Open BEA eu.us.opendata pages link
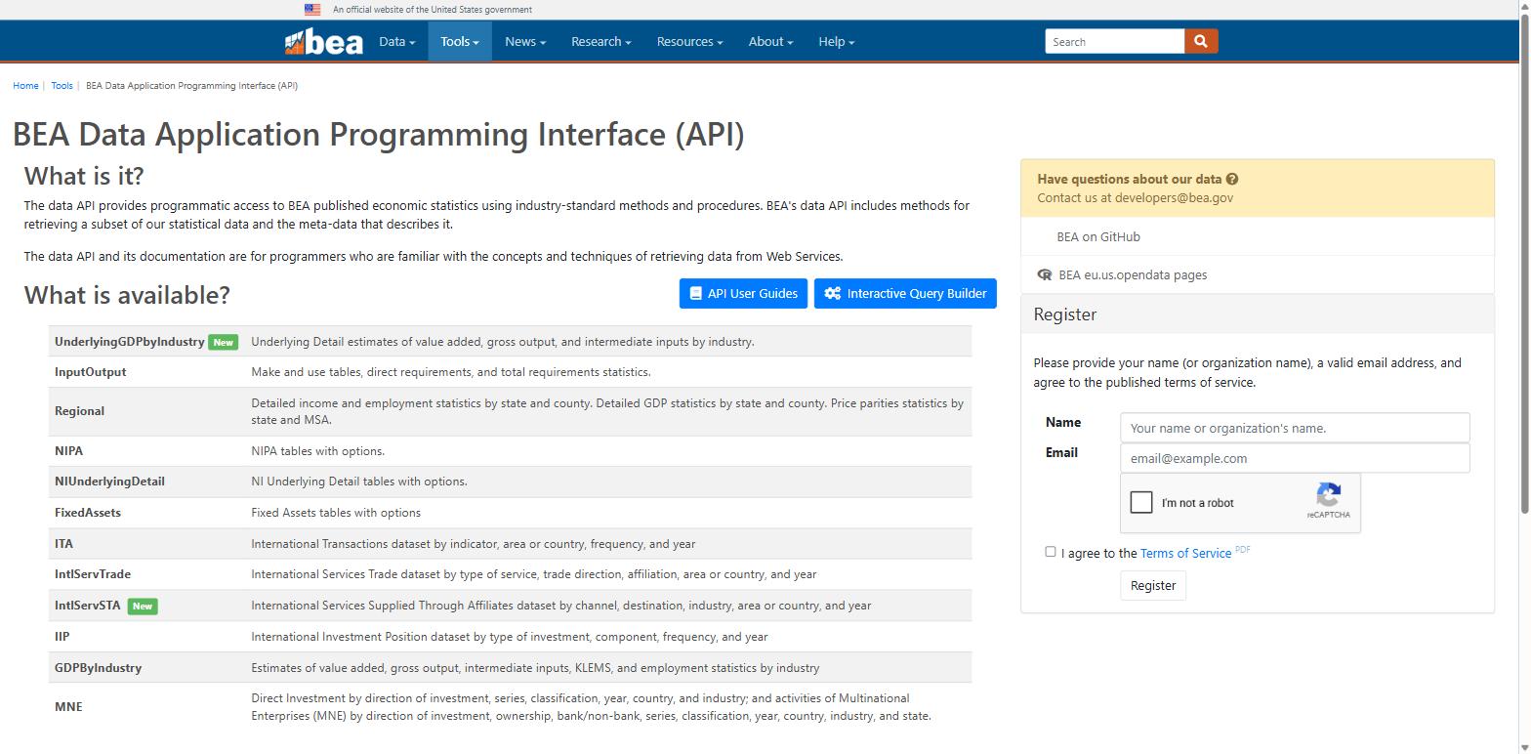The height and width of the screenshot is (754, 1531). coord(1133,275)
